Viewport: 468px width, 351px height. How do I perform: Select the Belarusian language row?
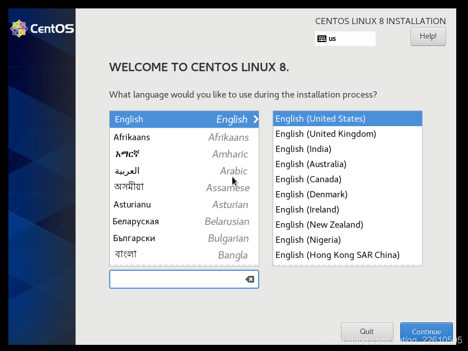click(x=184, y=221)
